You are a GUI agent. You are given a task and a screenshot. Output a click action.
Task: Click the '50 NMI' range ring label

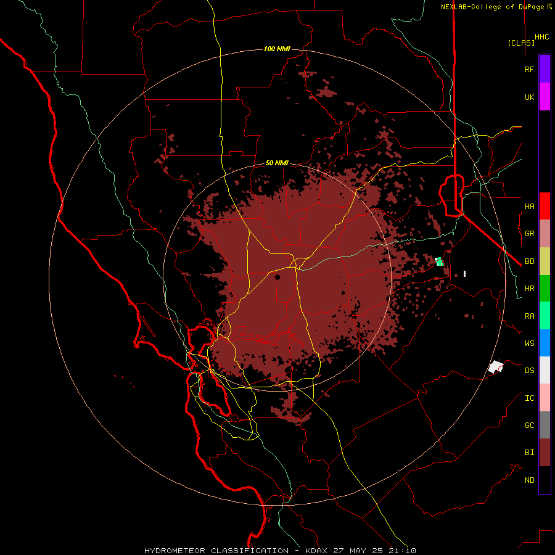click(x=277, y=163)
